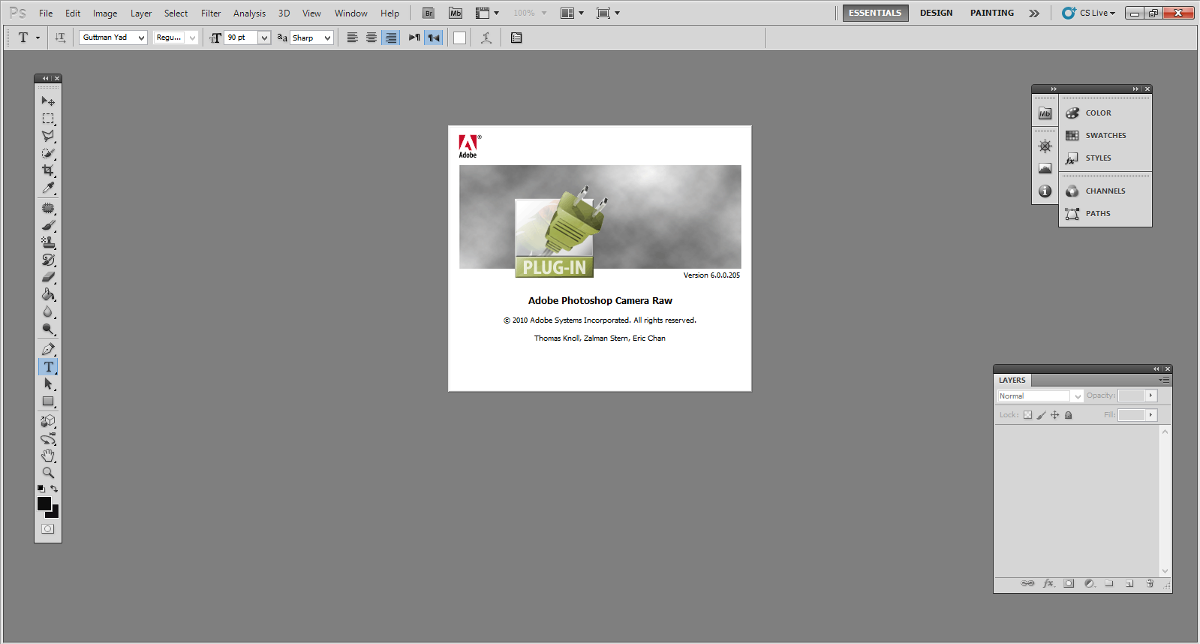Select the Horizontal Type tool in toolbox
Viewport: 1200px width, 644px height.
click(x=48, y=366)
